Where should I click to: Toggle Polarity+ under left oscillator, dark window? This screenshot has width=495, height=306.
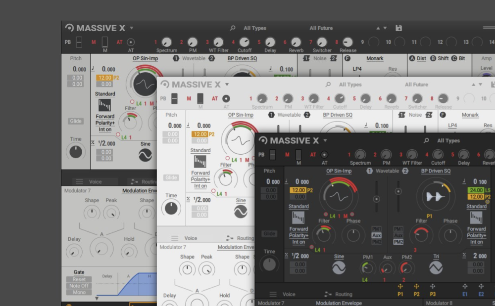[298, 235]
